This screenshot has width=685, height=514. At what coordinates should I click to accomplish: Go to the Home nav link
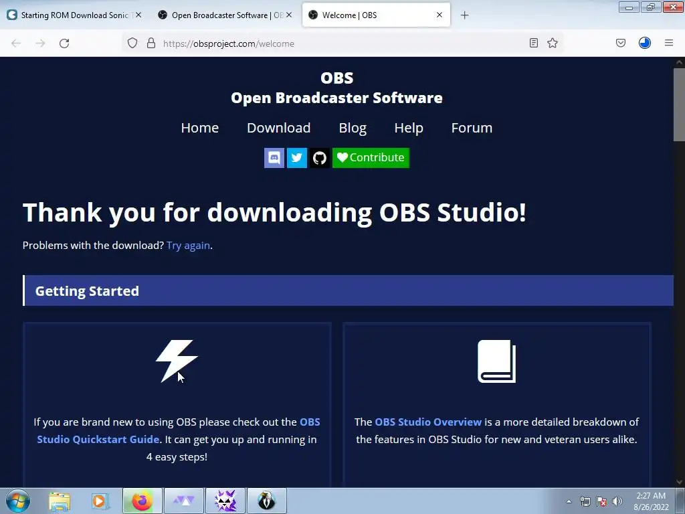click(199, 128)
